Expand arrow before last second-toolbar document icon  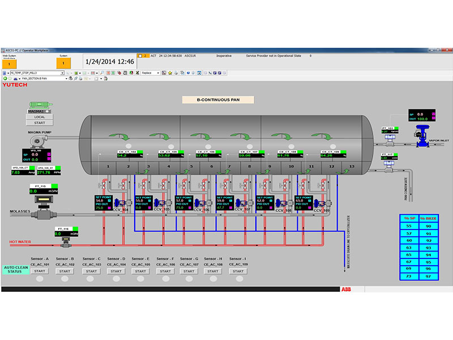101,78
